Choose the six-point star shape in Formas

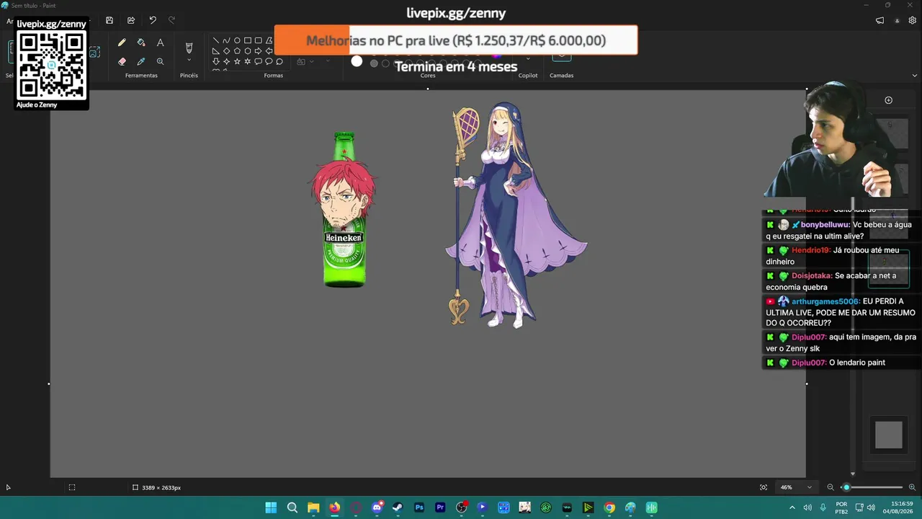click(248, 61)
